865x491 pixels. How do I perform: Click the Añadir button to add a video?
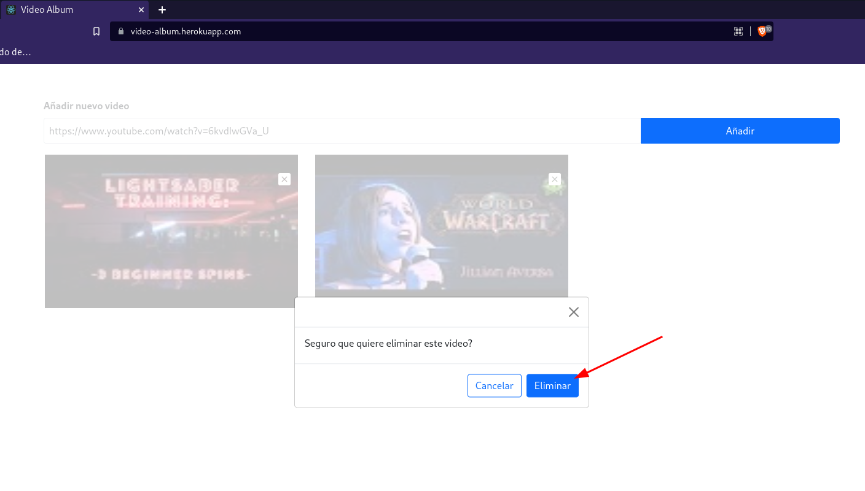click(740, 131)
